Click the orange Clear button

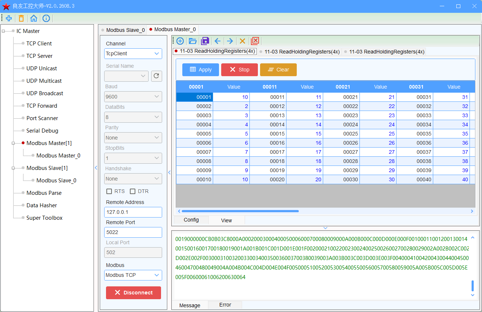[278, 70]
